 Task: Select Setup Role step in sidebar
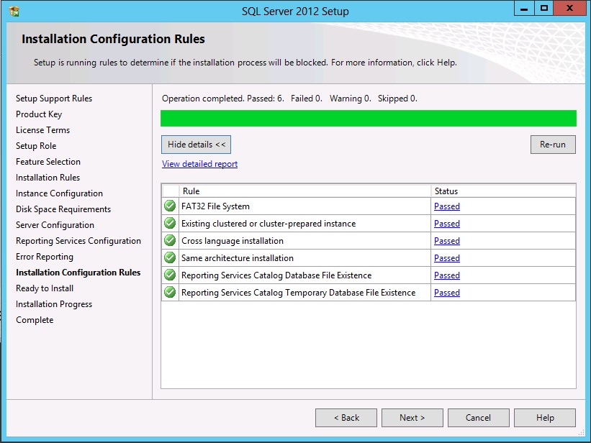(x=36, y=146)
